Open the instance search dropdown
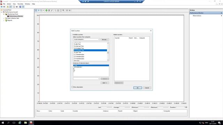The width and height of the screenshot is (223, 125). point(99,79)
